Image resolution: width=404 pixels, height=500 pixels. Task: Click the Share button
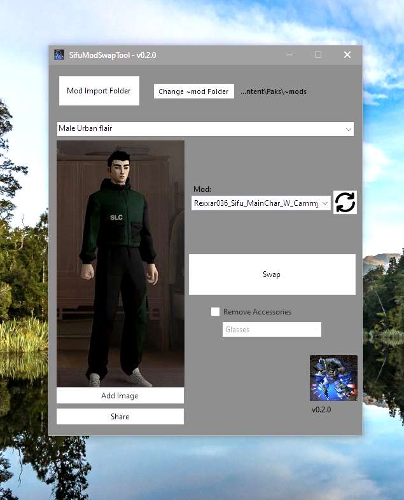[x=120, y=417]
